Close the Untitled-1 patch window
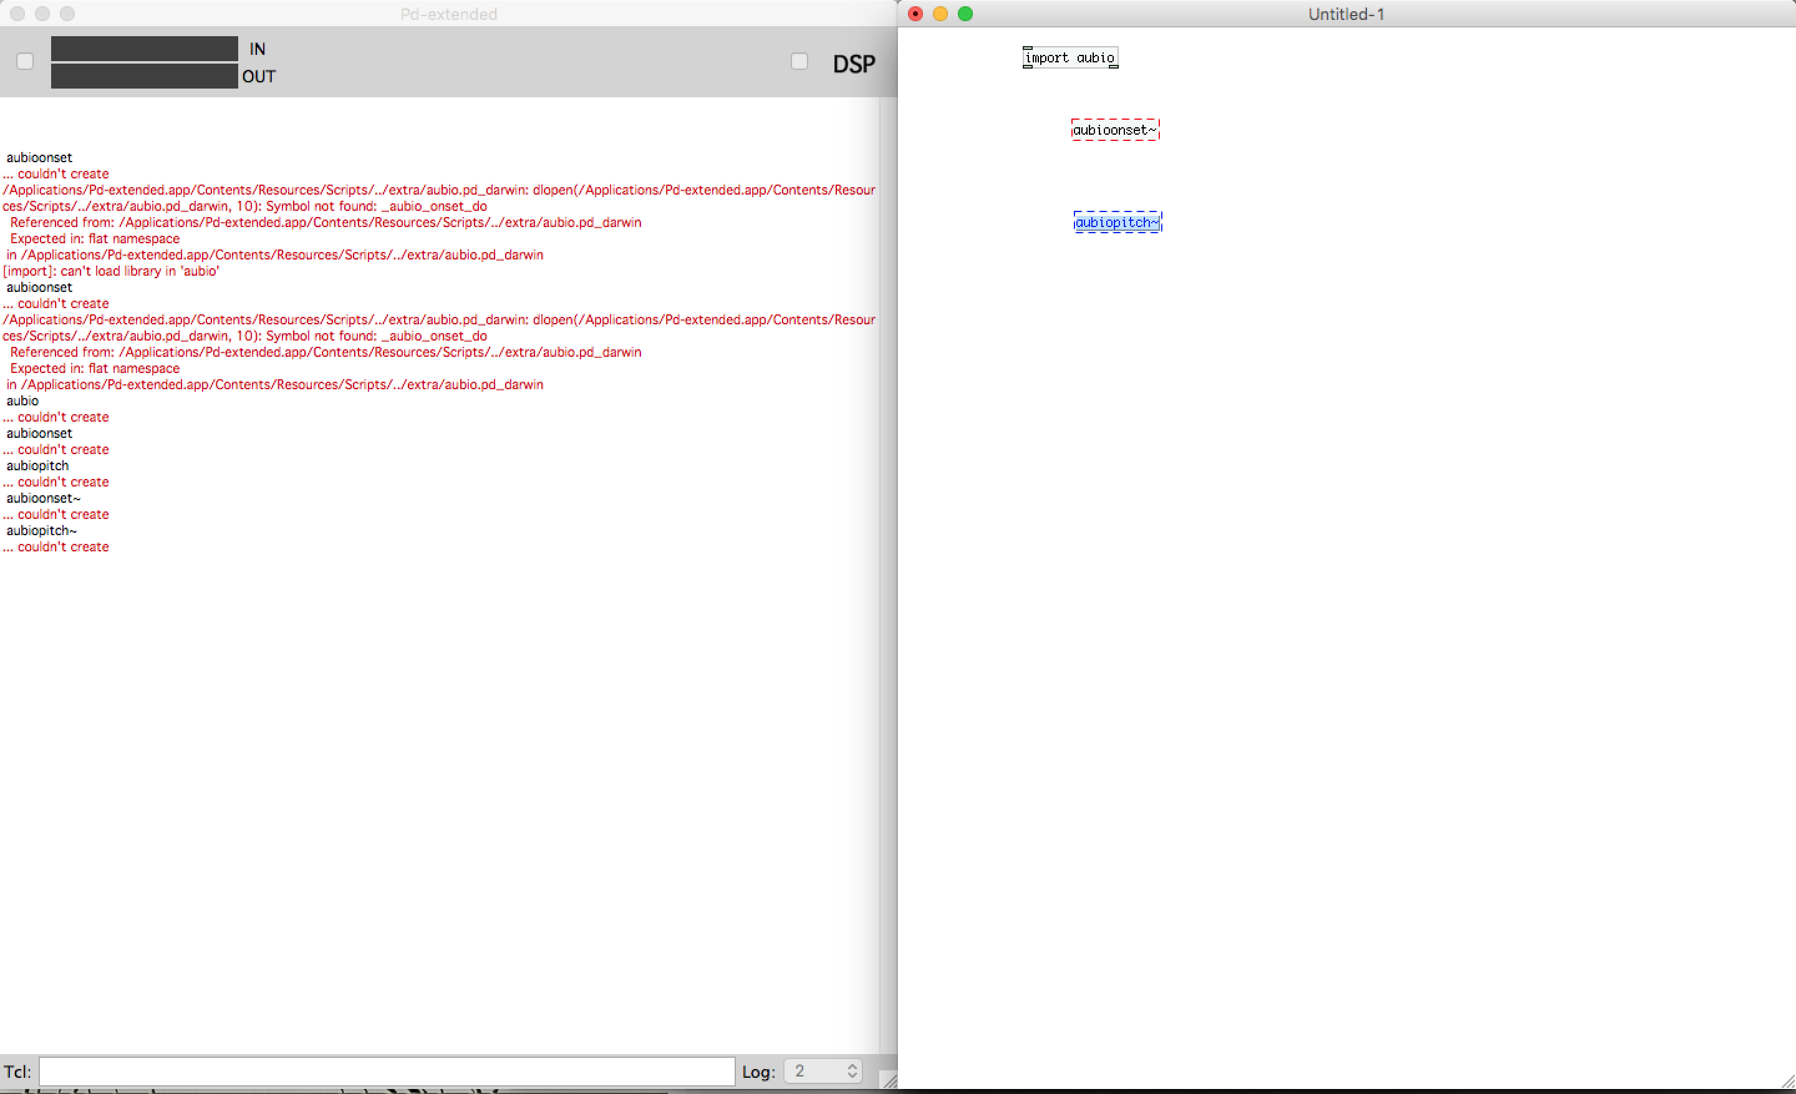 pyautogui.click(x=915, y=14)
